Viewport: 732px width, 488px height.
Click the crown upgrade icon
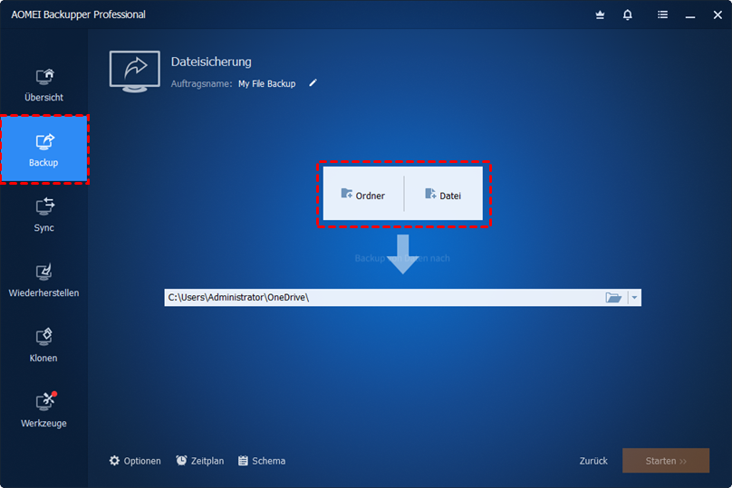point(600,14)
